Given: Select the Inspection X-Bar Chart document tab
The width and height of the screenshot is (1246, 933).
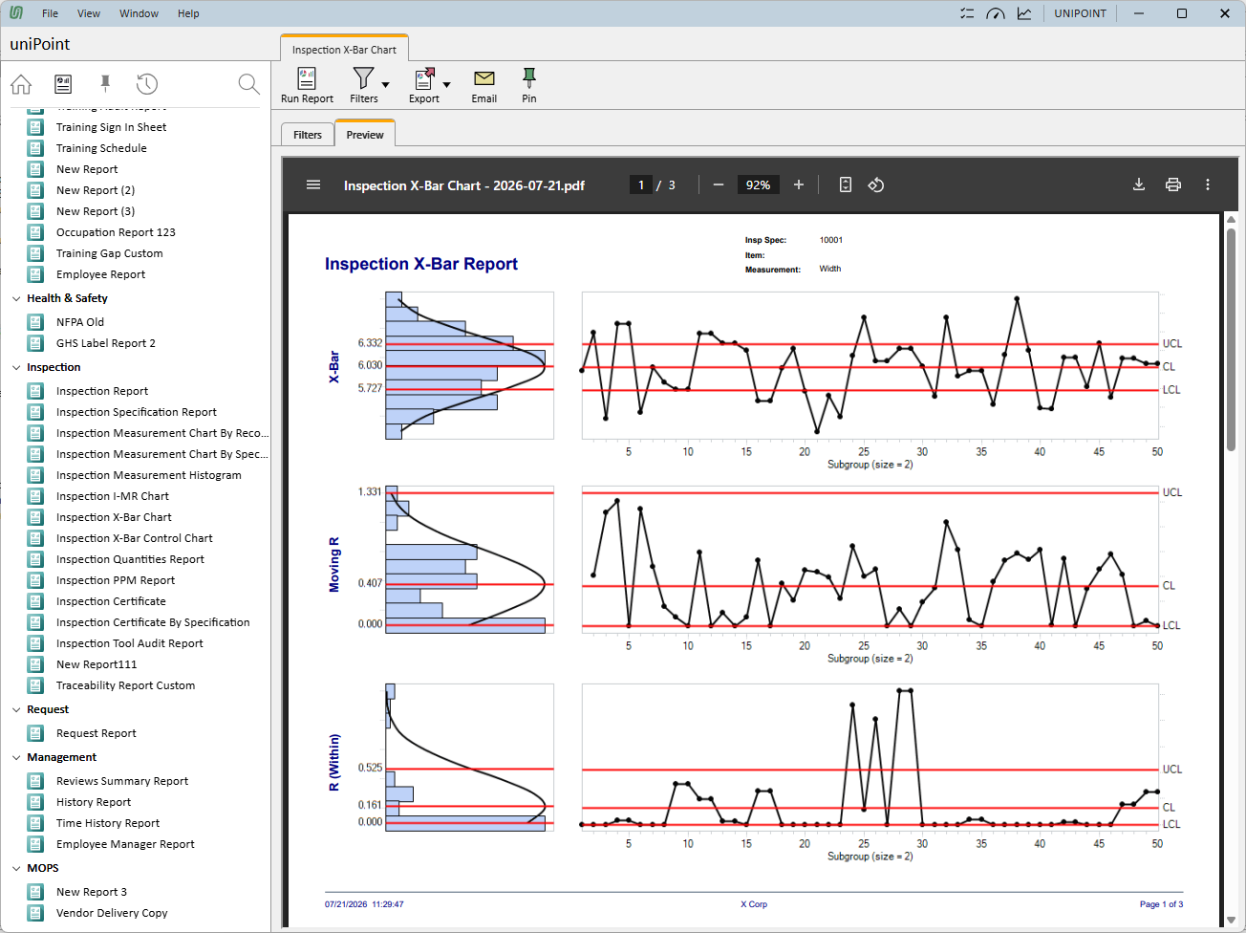Looking at the screenshot, I should [x=344, y=50].
